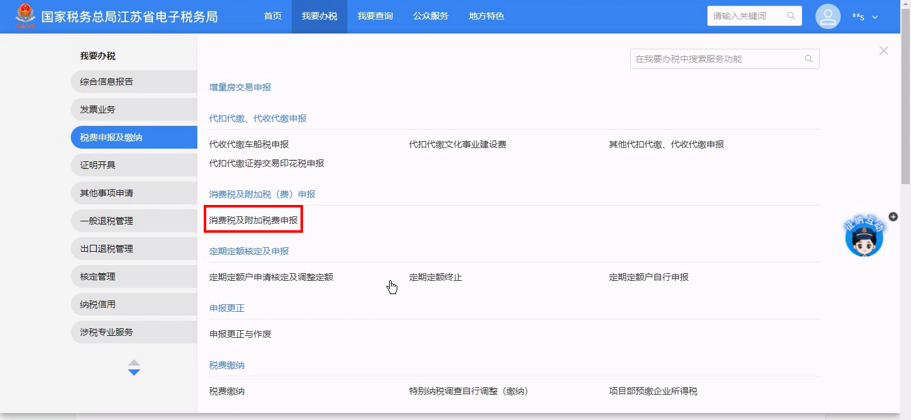Viewport: 911px width, 420px height.
Task: Open the 我要查询 top menu
Action: tap(375, 16)
